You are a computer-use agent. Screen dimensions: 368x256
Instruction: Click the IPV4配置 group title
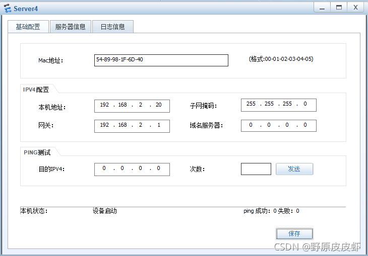pyautogui.click(x=36, y=90)
